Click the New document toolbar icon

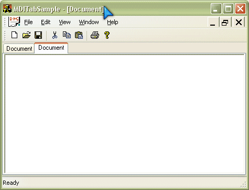pos(14,35)
